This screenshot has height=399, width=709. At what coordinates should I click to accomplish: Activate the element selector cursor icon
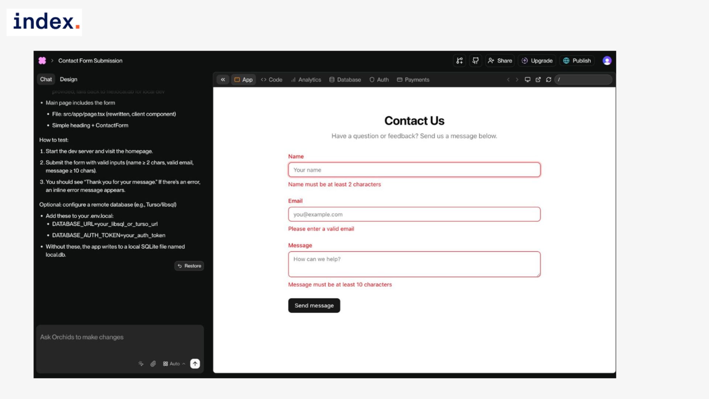click(x=141, y=364)
